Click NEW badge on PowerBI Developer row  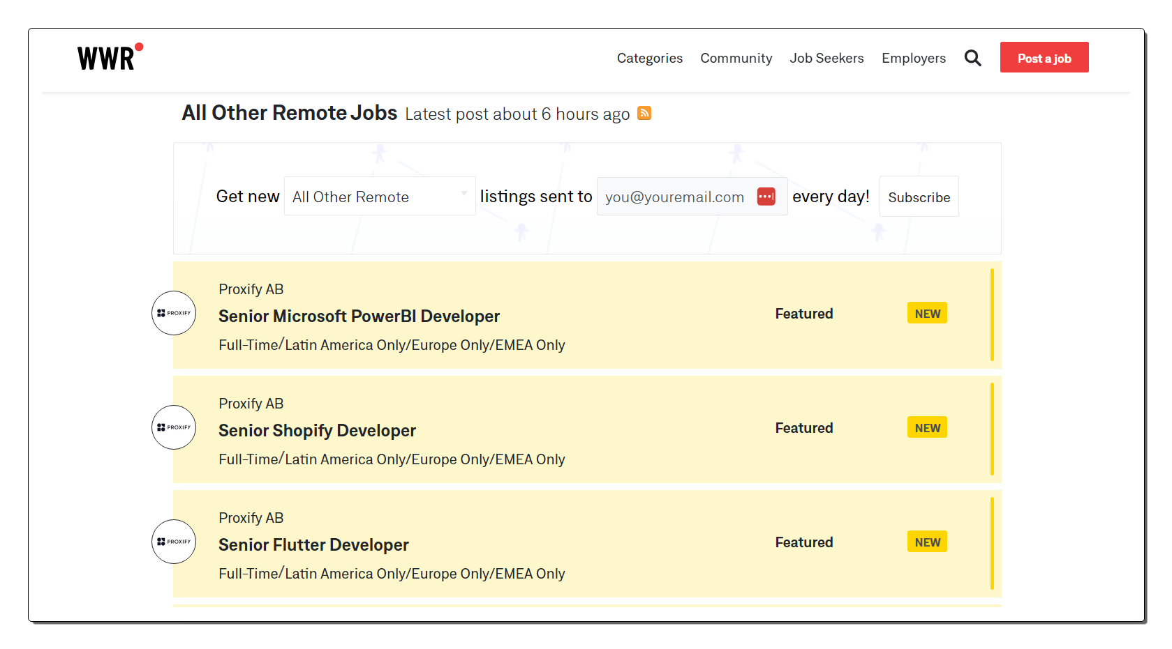click(927, 313)
